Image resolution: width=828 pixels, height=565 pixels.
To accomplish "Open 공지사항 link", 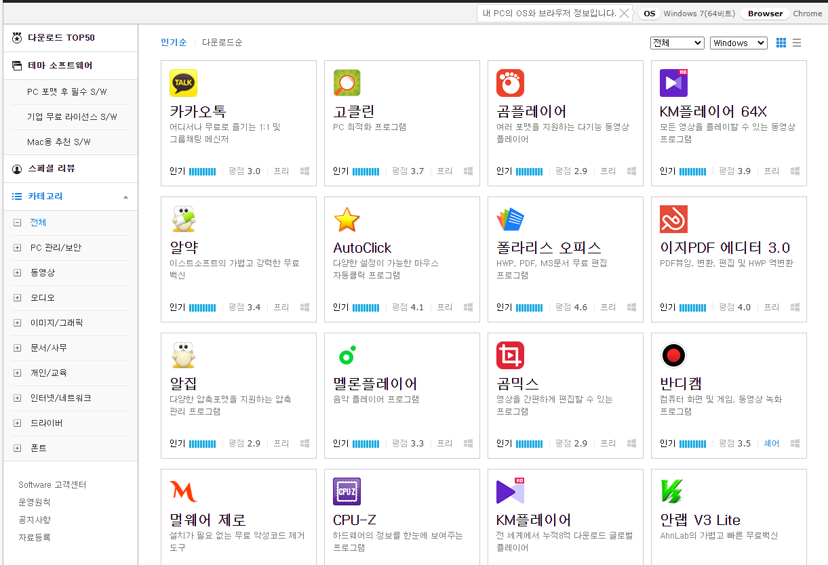I will pyautogui.click(x=35, y=520).
